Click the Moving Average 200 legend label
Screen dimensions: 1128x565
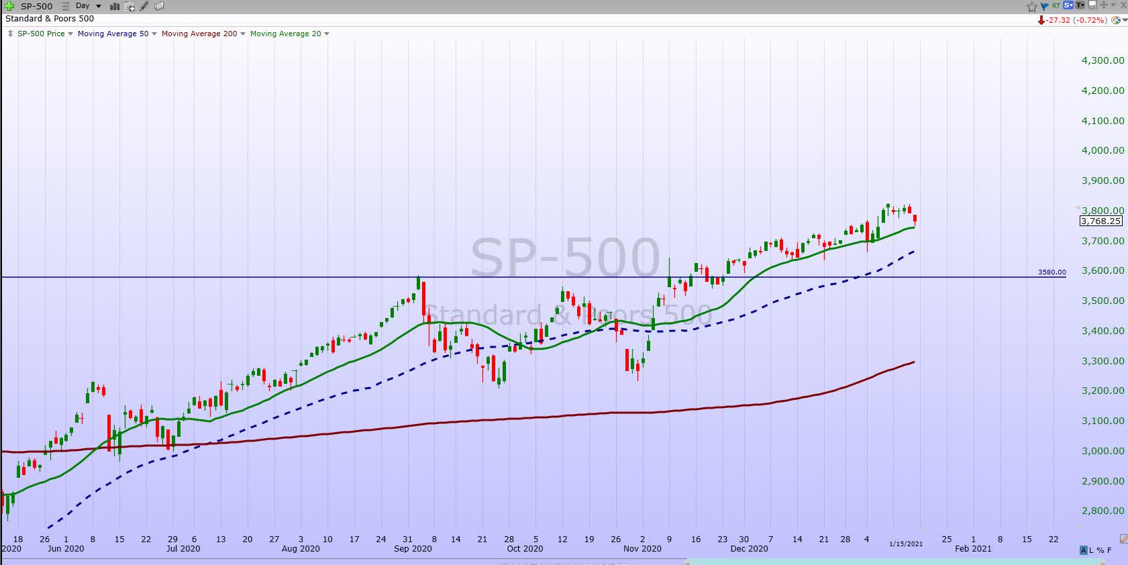pyautogui.click(x=199, y=34)
